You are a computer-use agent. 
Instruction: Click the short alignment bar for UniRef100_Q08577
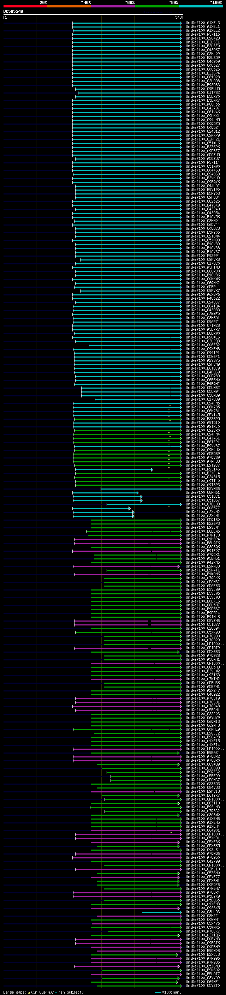(102, 508)
